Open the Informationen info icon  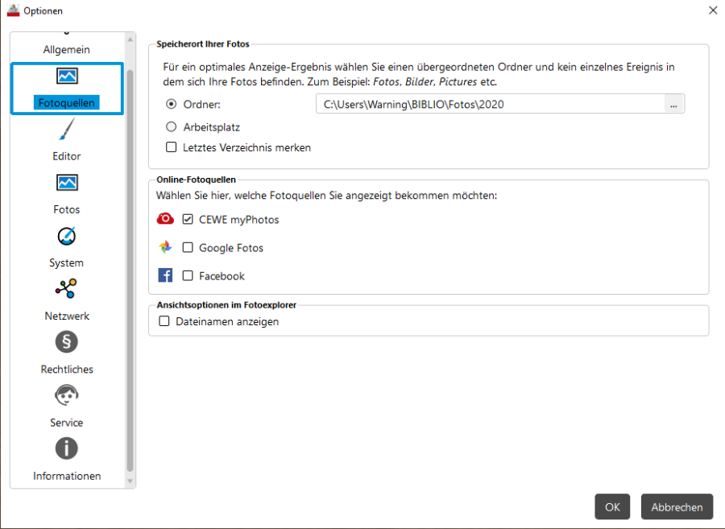pos(67,448)
